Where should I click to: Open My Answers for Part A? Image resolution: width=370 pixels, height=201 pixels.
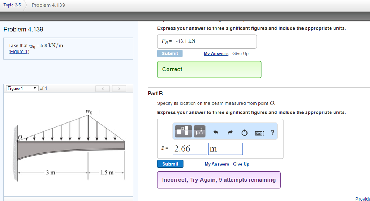click(216, 54)
